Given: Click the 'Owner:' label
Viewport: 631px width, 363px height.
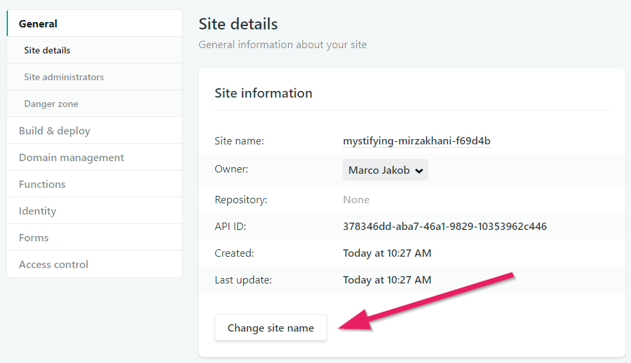Looking at the screenshot, I should pos(231,169).
